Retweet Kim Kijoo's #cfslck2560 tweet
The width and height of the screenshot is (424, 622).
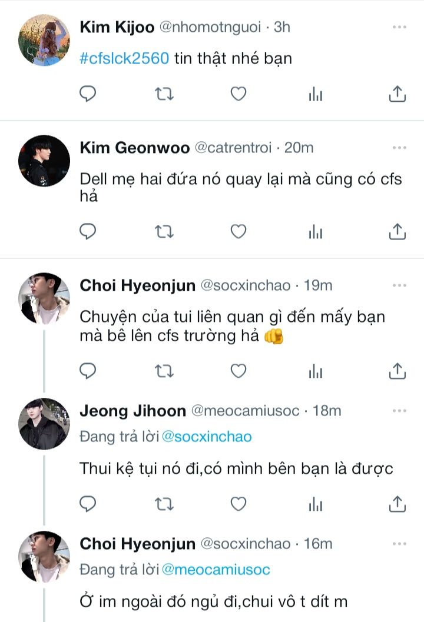[x=163, y=94]
